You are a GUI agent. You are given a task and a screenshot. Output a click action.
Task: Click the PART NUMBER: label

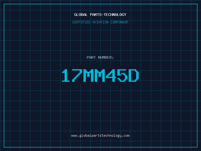click(100, 57)
